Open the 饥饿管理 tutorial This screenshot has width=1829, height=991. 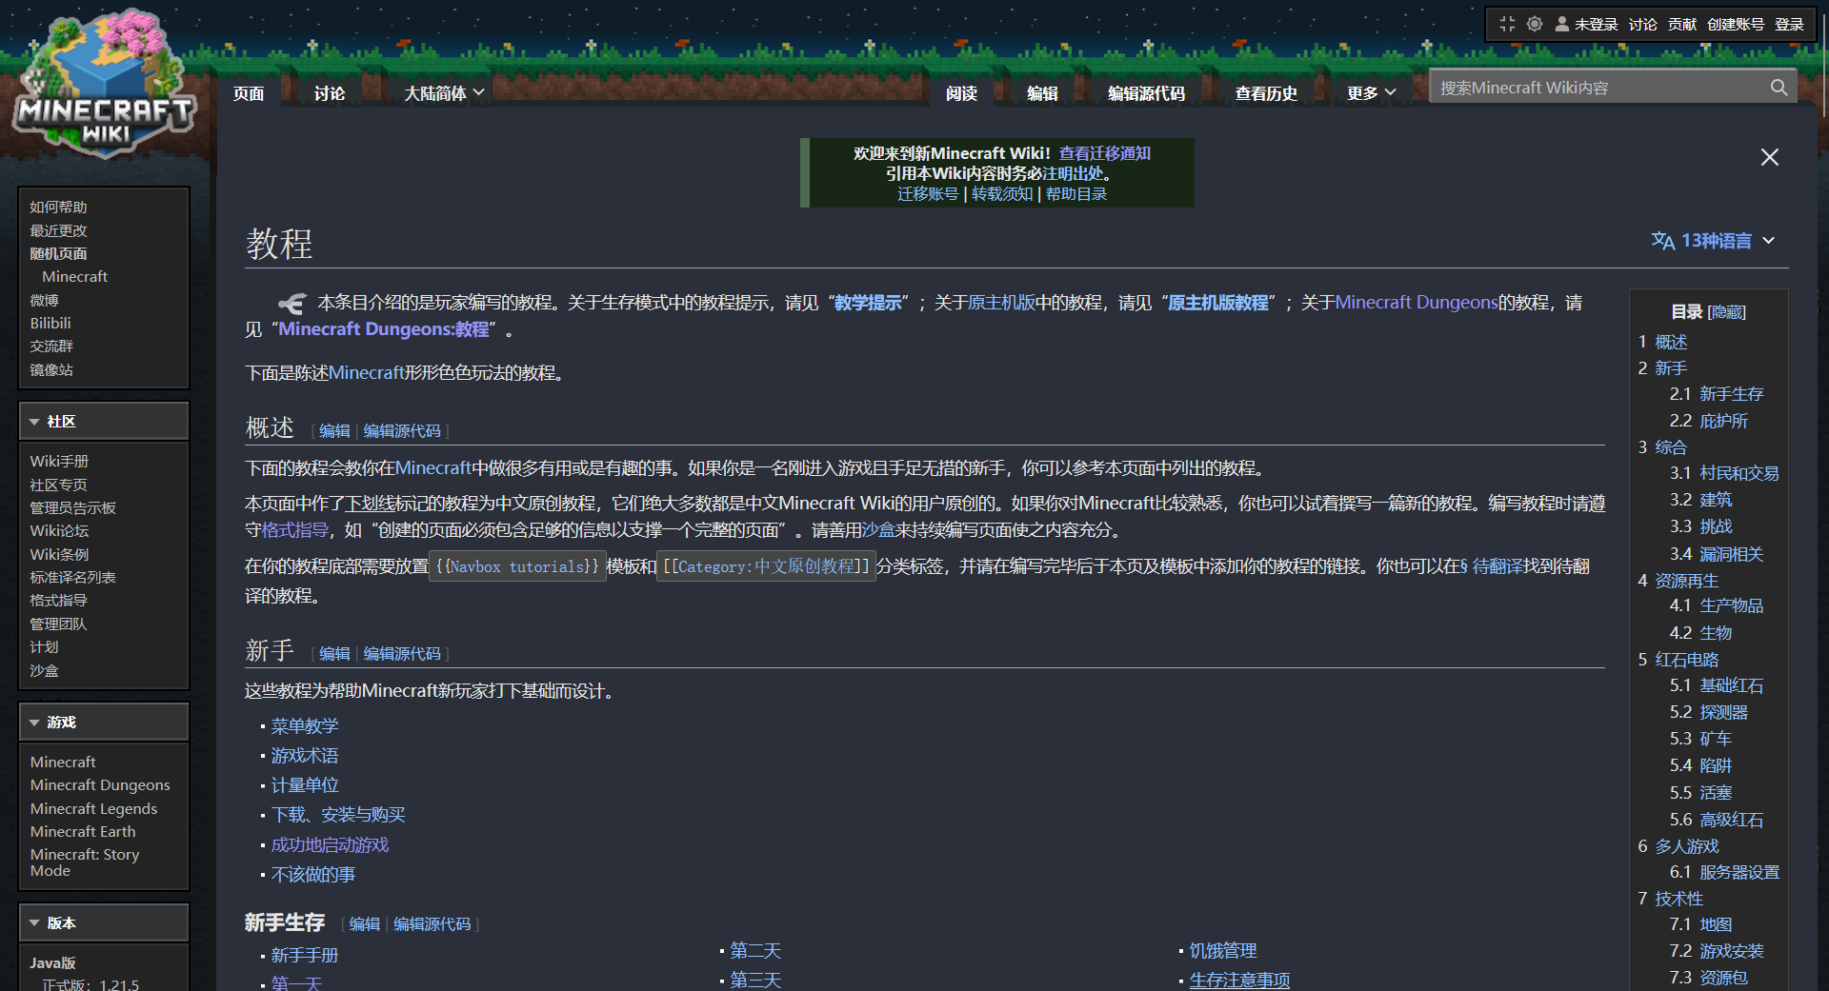click(1223, 951)
